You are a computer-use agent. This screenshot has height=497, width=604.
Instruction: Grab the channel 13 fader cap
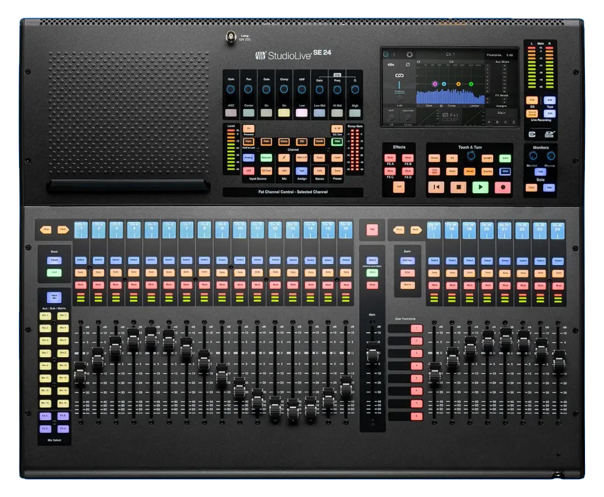pos(293,408)
